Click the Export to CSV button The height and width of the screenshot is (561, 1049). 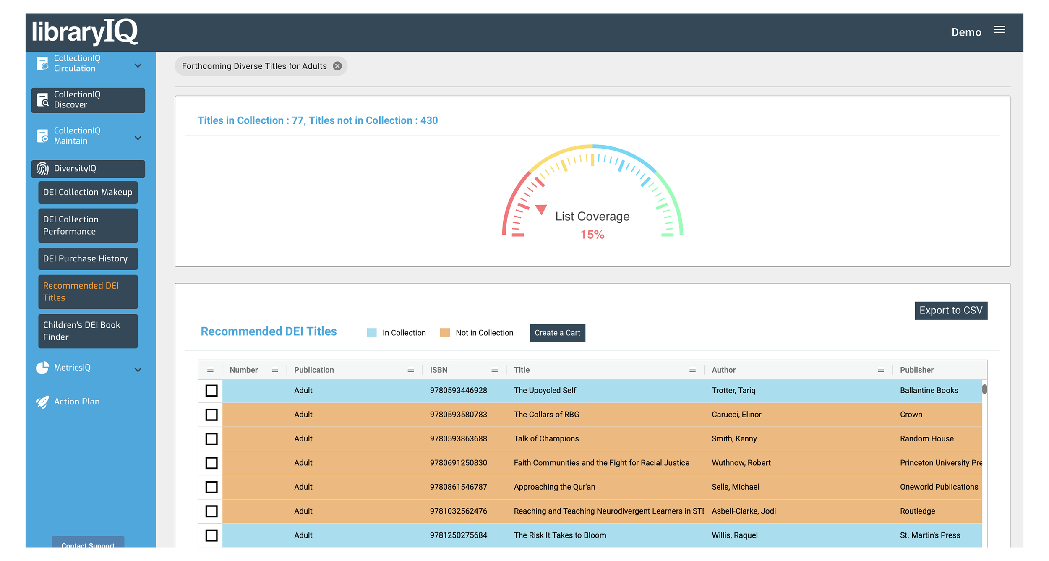(951, 311)
